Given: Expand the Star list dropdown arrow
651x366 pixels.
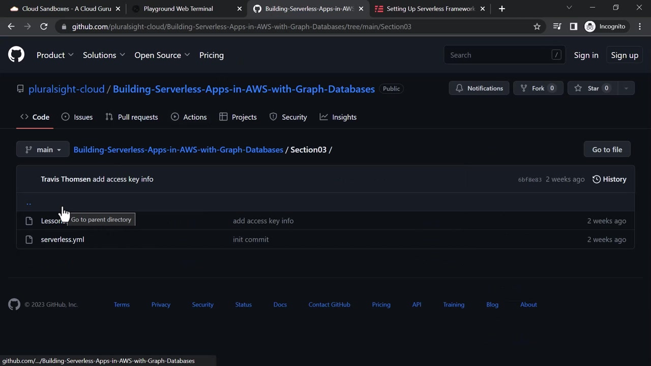Looking at the screenshot, I should (626, 88).
